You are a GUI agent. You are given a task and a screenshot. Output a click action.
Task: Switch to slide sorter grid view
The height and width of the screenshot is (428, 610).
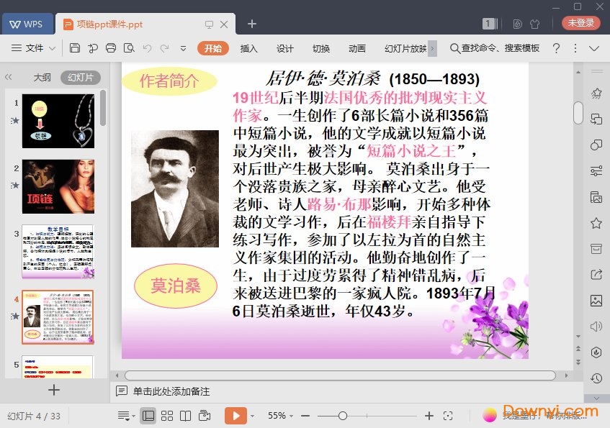(167, 416)
